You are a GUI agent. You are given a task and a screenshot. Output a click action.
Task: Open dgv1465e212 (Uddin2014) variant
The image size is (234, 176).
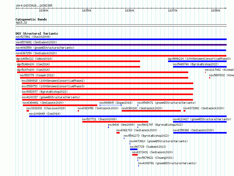[34, 59]
